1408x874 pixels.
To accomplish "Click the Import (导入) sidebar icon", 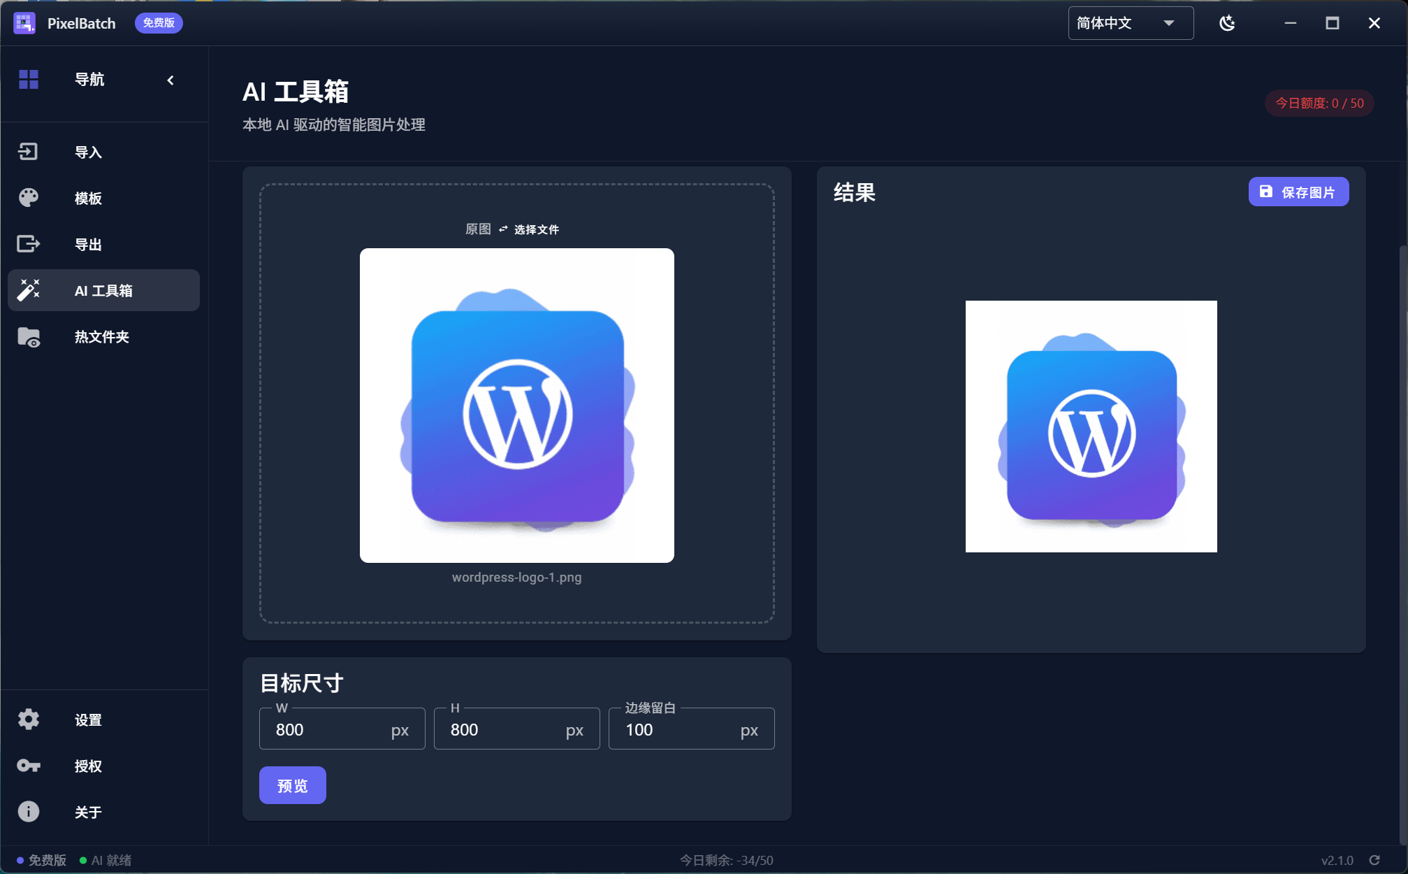I will coord(28,152).
